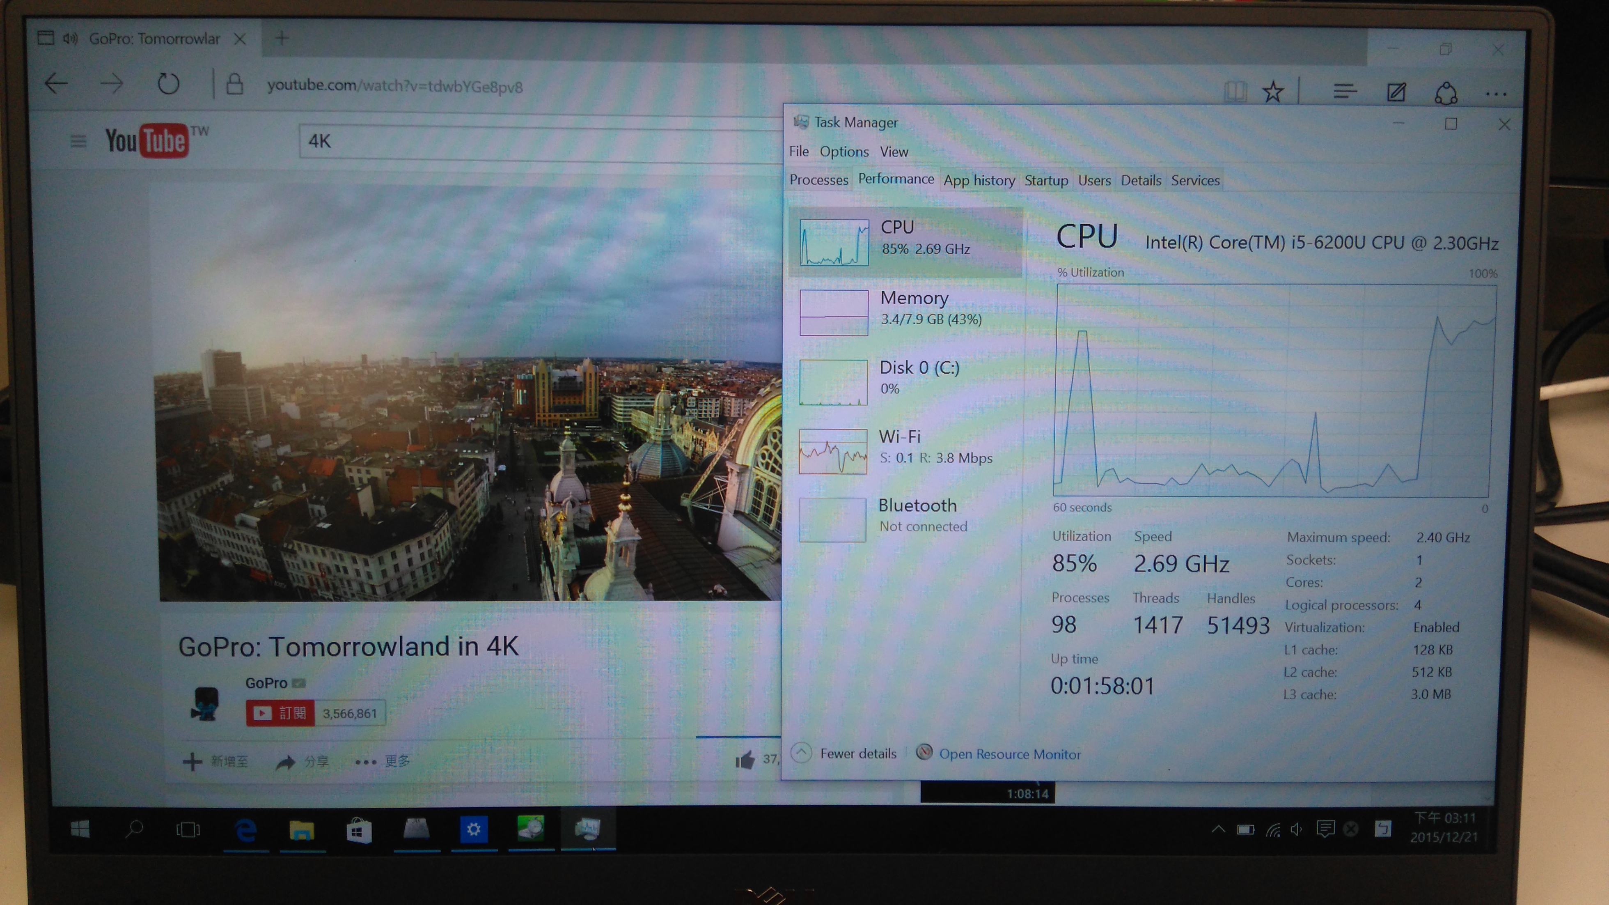This screenshot has width=1609, height=905.
Task: Click the red YouTube subscribe button
Action: [280, 713]
